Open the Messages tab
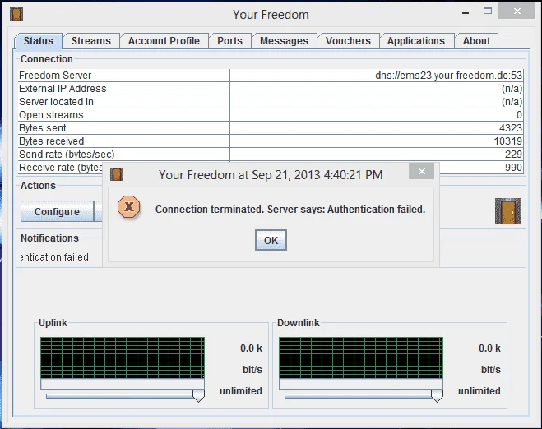542x429 pixels. [284, 41]
